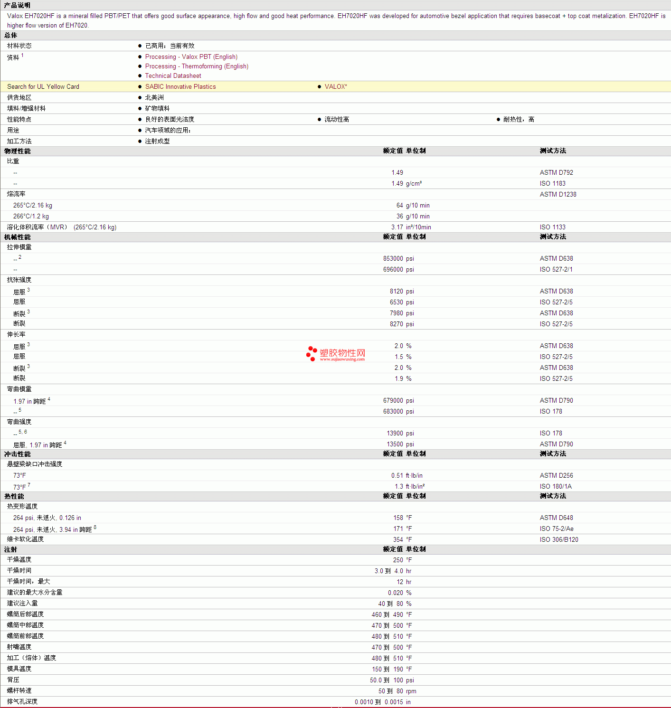Click the 683000 psi flexural modulus value

click(x=398, y=411)
